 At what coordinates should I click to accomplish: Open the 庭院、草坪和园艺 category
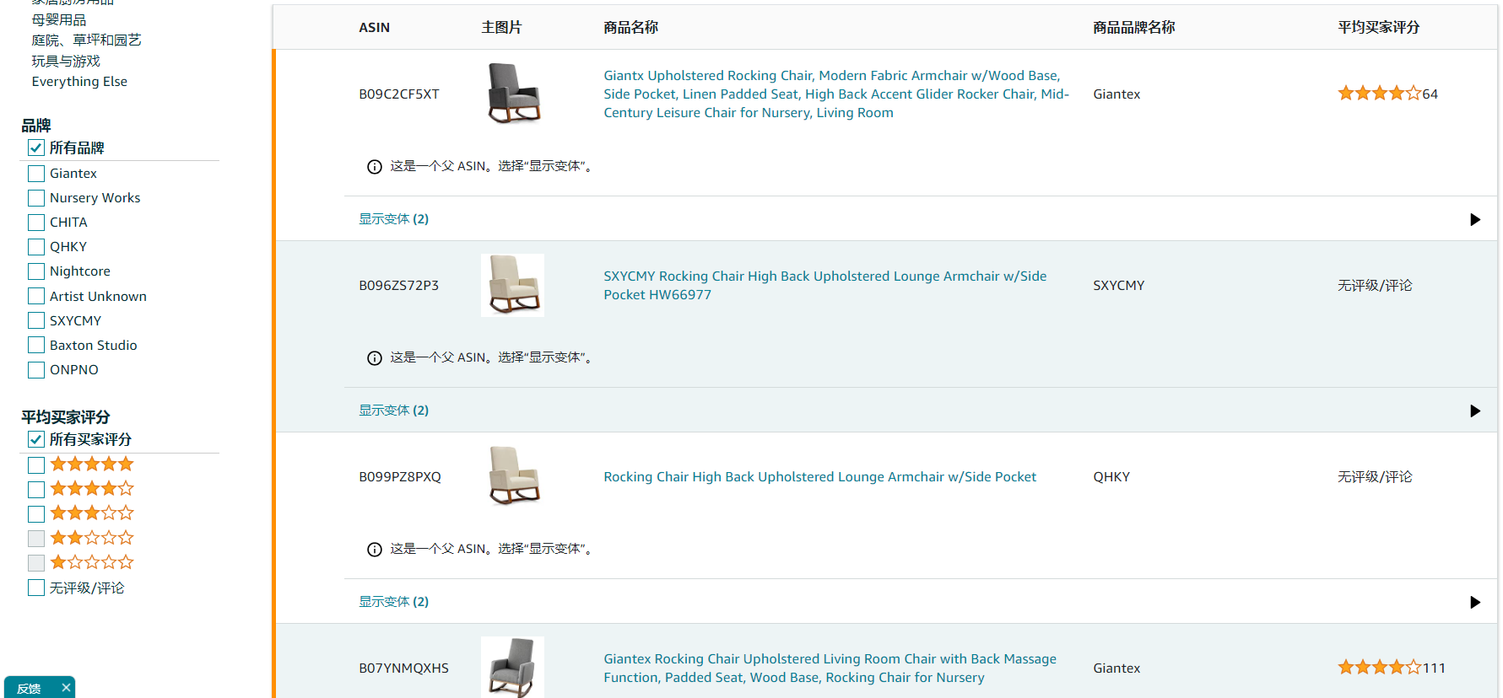(86, 40)
